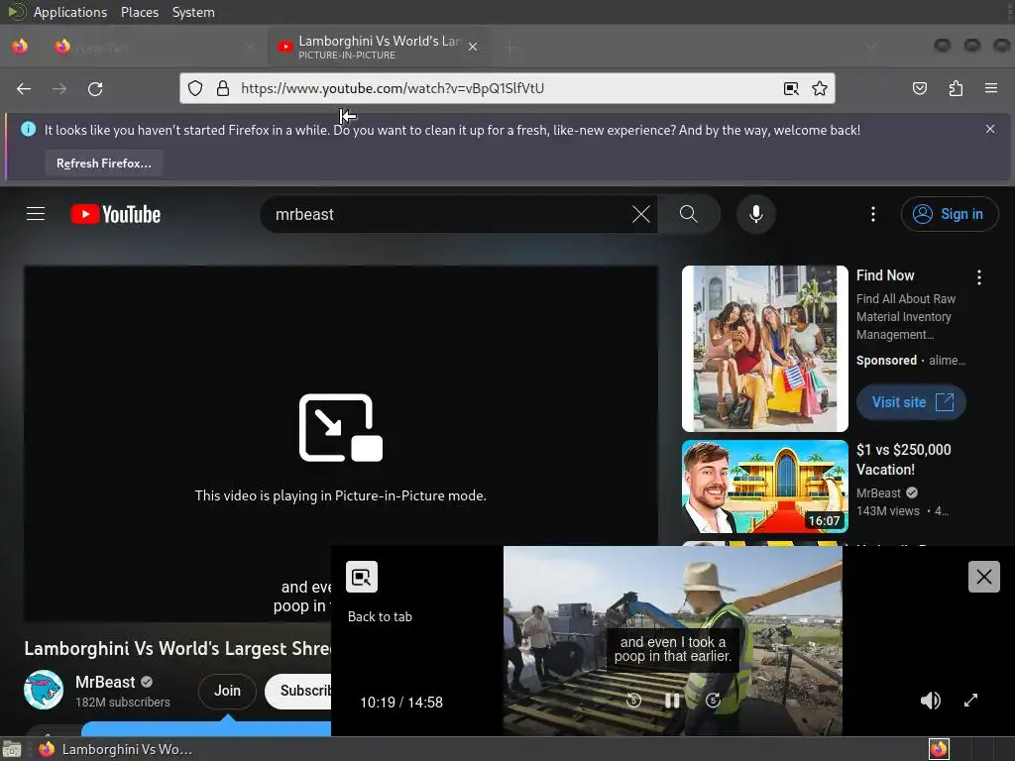The image size is (1015, 761).
Task: Click the MrBeast channel name
Action: (105, 682)
